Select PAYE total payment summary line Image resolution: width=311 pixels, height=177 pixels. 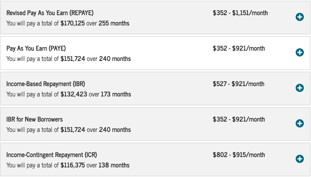pyautogui.click(x=69, y=59)
